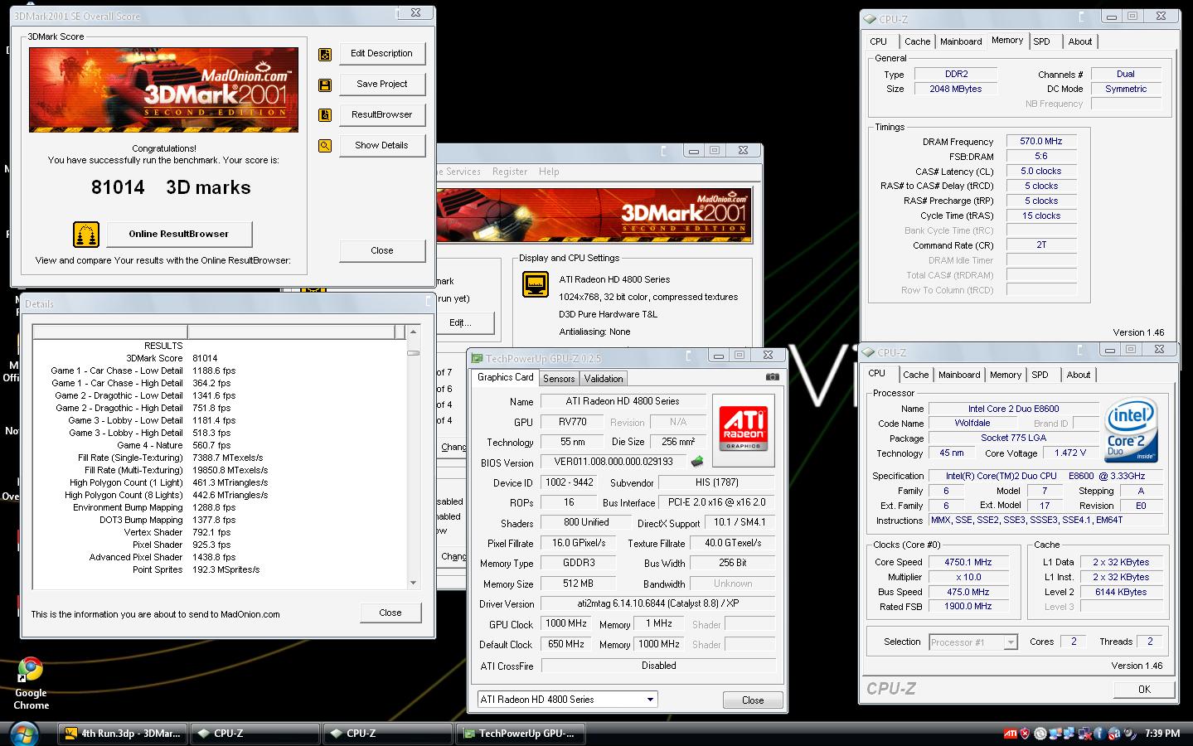Switch to Sensors tab in GPU-Z
This screenshot has width=1193, height=746.
[x=559, y=379]
